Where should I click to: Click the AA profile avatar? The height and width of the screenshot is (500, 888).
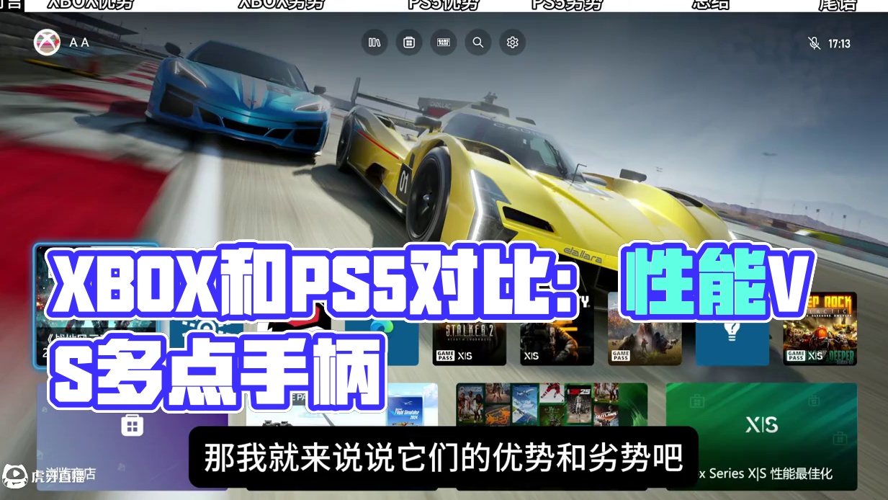pyautogui.click(x=46, y=42)
